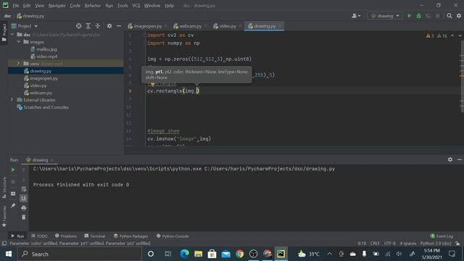
Task: Open Google Chrome from taskbar
Action: [x=240, y=254]
